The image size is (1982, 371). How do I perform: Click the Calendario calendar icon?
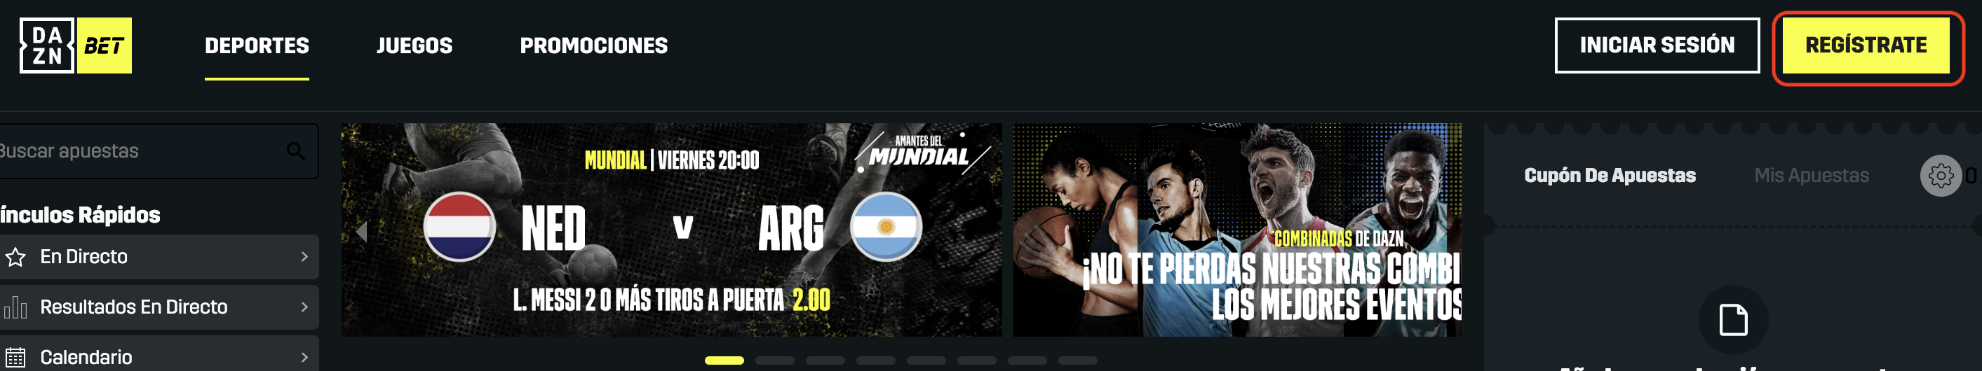pyautogui.click(x=15, y=357)
